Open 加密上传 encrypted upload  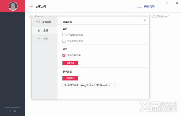point(41,6)
